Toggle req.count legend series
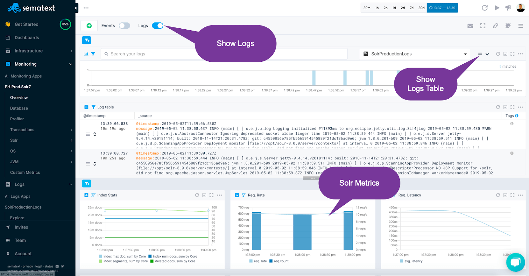The width and height of the screenshot is (529, 276). (x=279, y=261)
